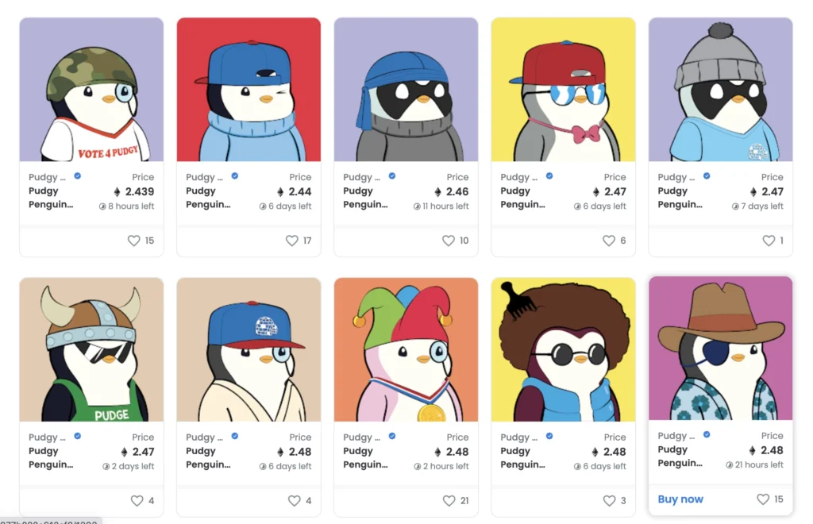Select the jester hat penguin image
The image size is (813, 524).
click(x=406, y=348)
